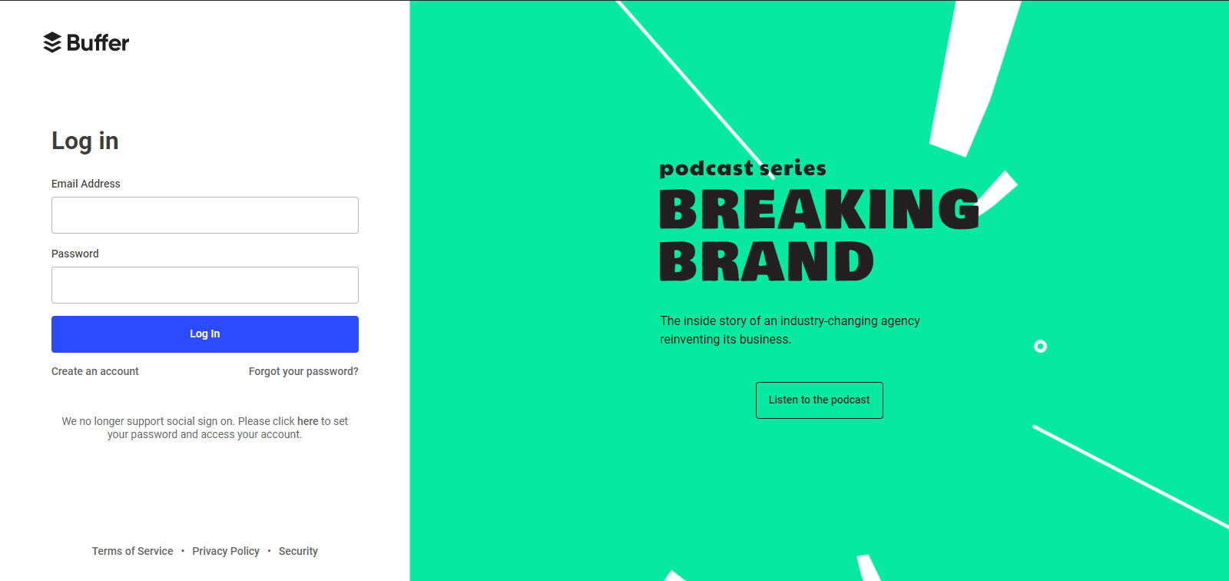Click the Buffer stacked-layers logo icon

(x=52, y=42)
